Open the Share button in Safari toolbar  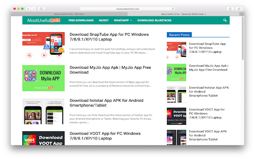pos(230,9)
